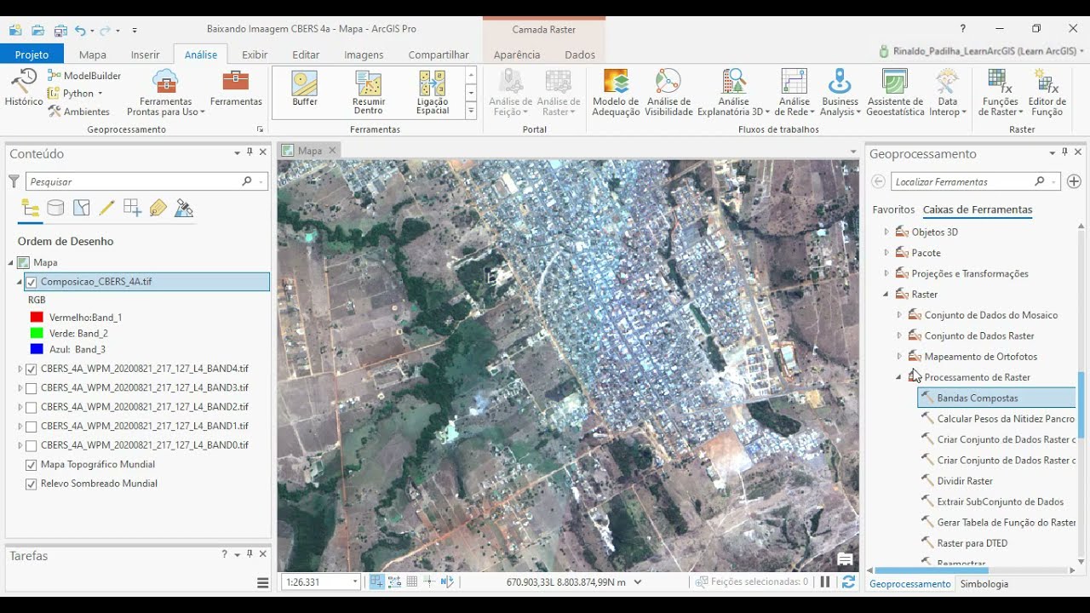This screenshot has width=1090, height=613.
Task: Go back in Geoprocessamento pane
Action: tap(879, 181)
